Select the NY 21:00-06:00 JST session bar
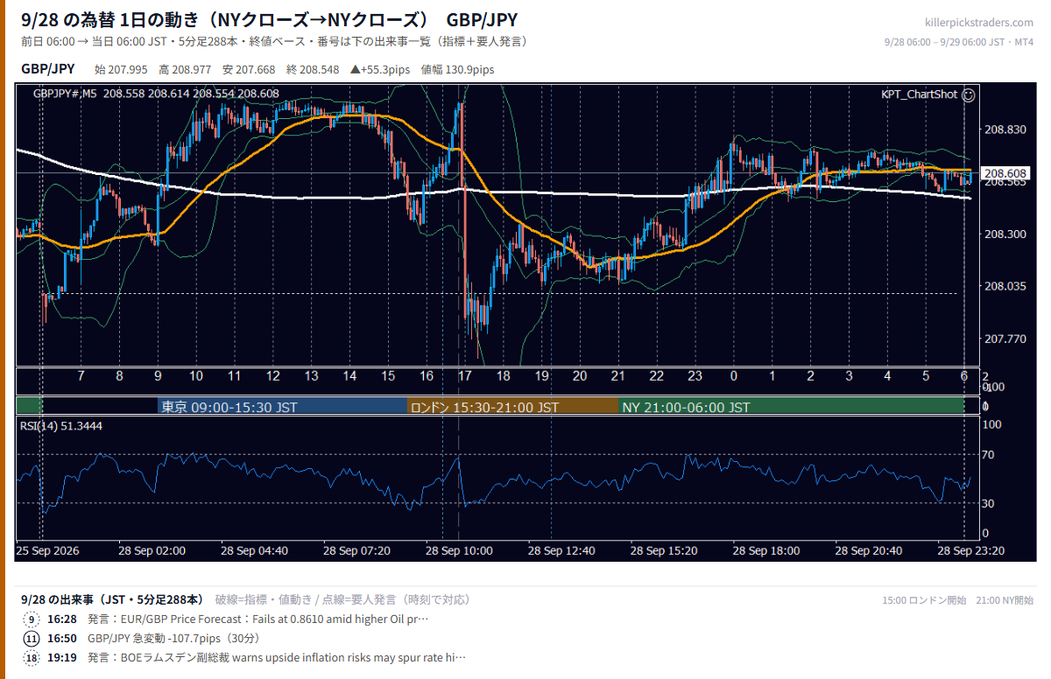This screenshot has width=1051, height=679. coord(791,407)
